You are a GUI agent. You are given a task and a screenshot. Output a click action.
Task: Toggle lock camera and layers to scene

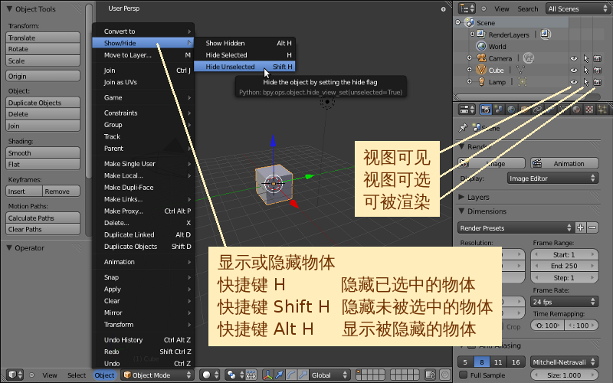pos(430,375)
